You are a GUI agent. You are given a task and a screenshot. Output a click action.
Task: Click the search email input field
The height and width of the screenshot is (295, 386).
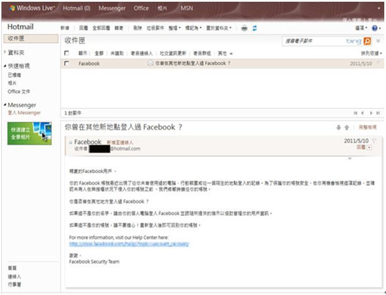pyautogui.click(x=314, y=41)
